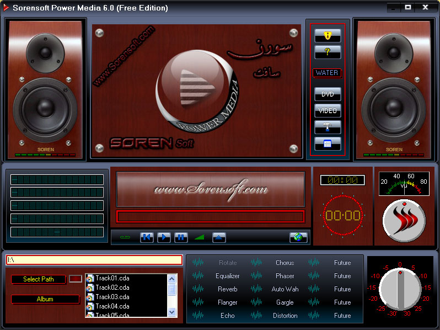The height and width of the screenshot is (330, 440).
Task: Click the red playback progress bar
Action: pyautogui.click(x=211, y=216)
